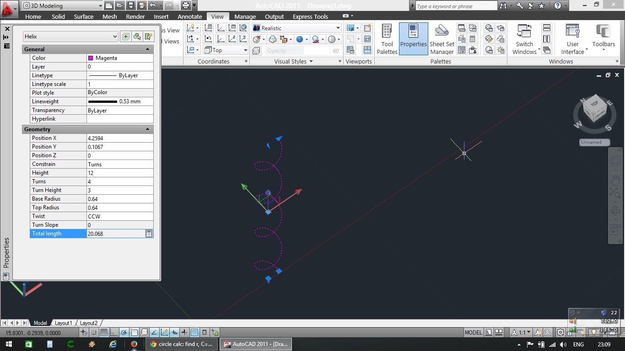The width and height of the screenshot is (625, 351).
Task: Switch to the Manage ribbon tab
Action: point(245,16)
